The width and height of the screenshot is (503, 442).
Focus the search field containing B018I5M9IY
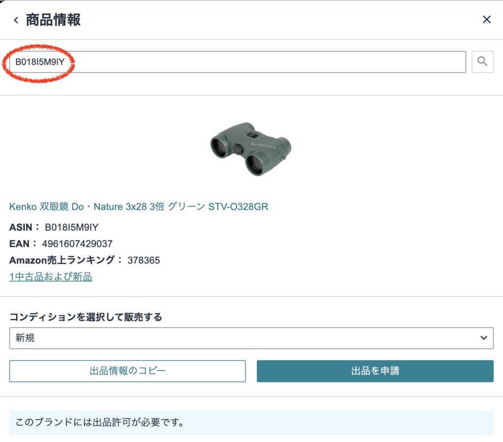coord(237,61)
